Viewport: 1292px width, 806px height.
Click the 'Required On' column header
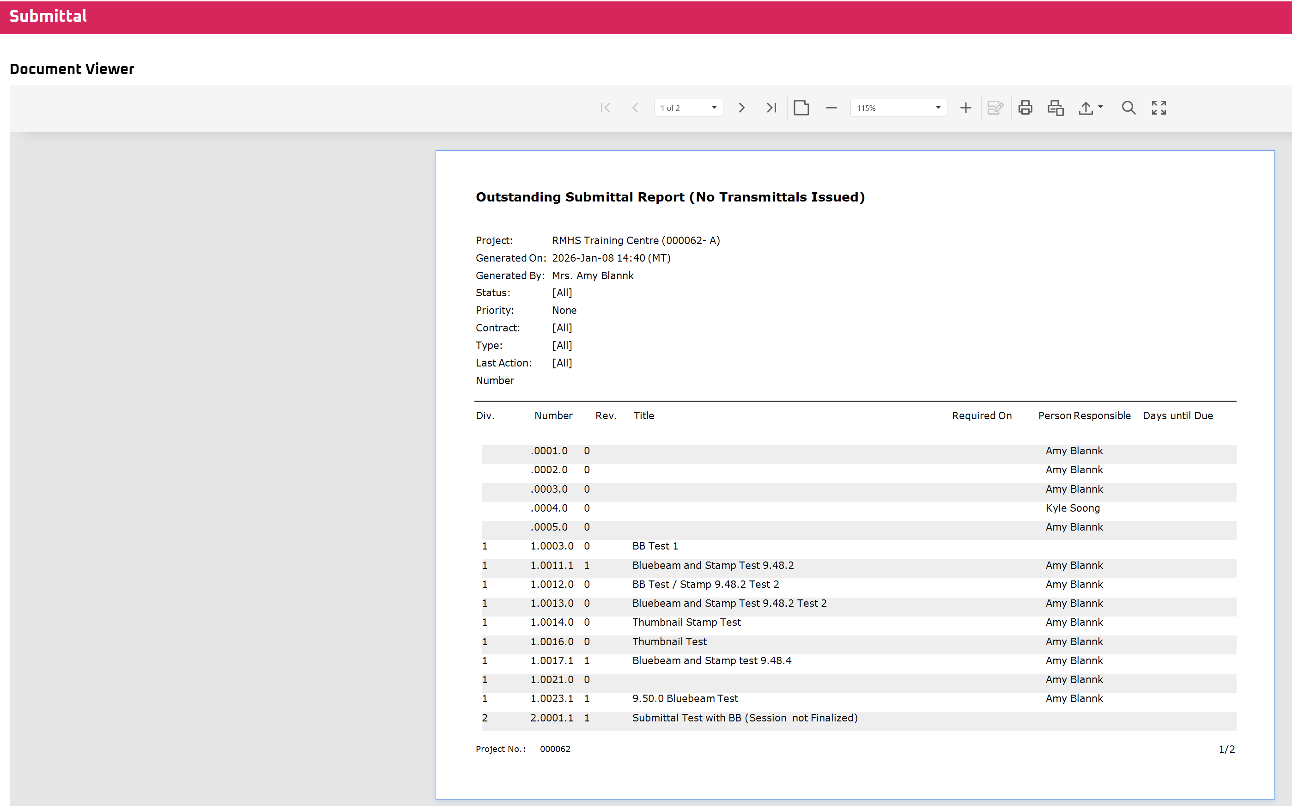click(x=982, y=416)
